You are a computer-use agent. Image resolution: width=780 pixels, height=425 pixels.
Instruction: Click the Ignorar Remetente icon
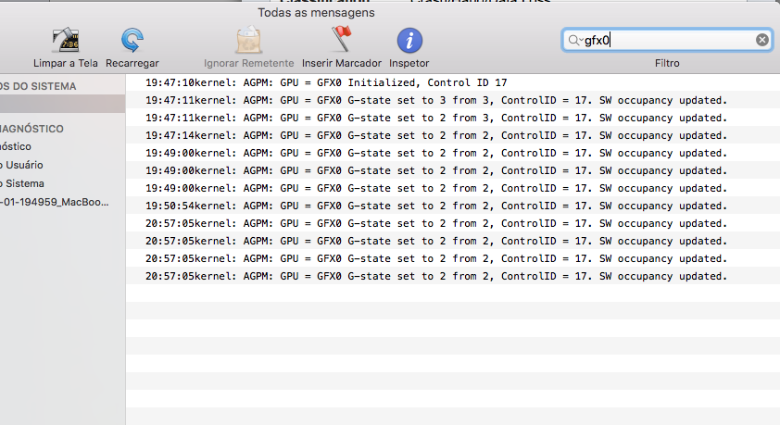pyautogui.click(x=248, y=40)
